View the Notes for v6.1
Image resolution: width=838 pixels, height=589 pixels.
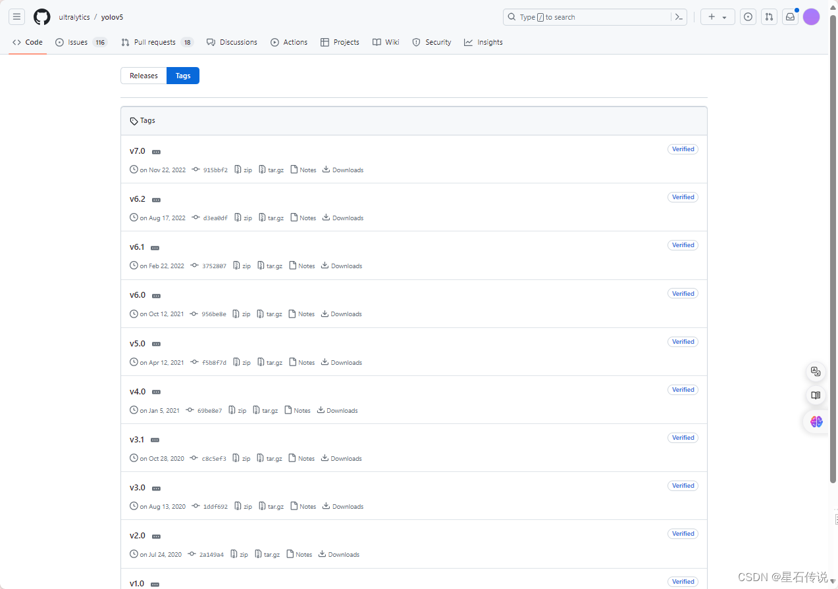click(302, 266)
